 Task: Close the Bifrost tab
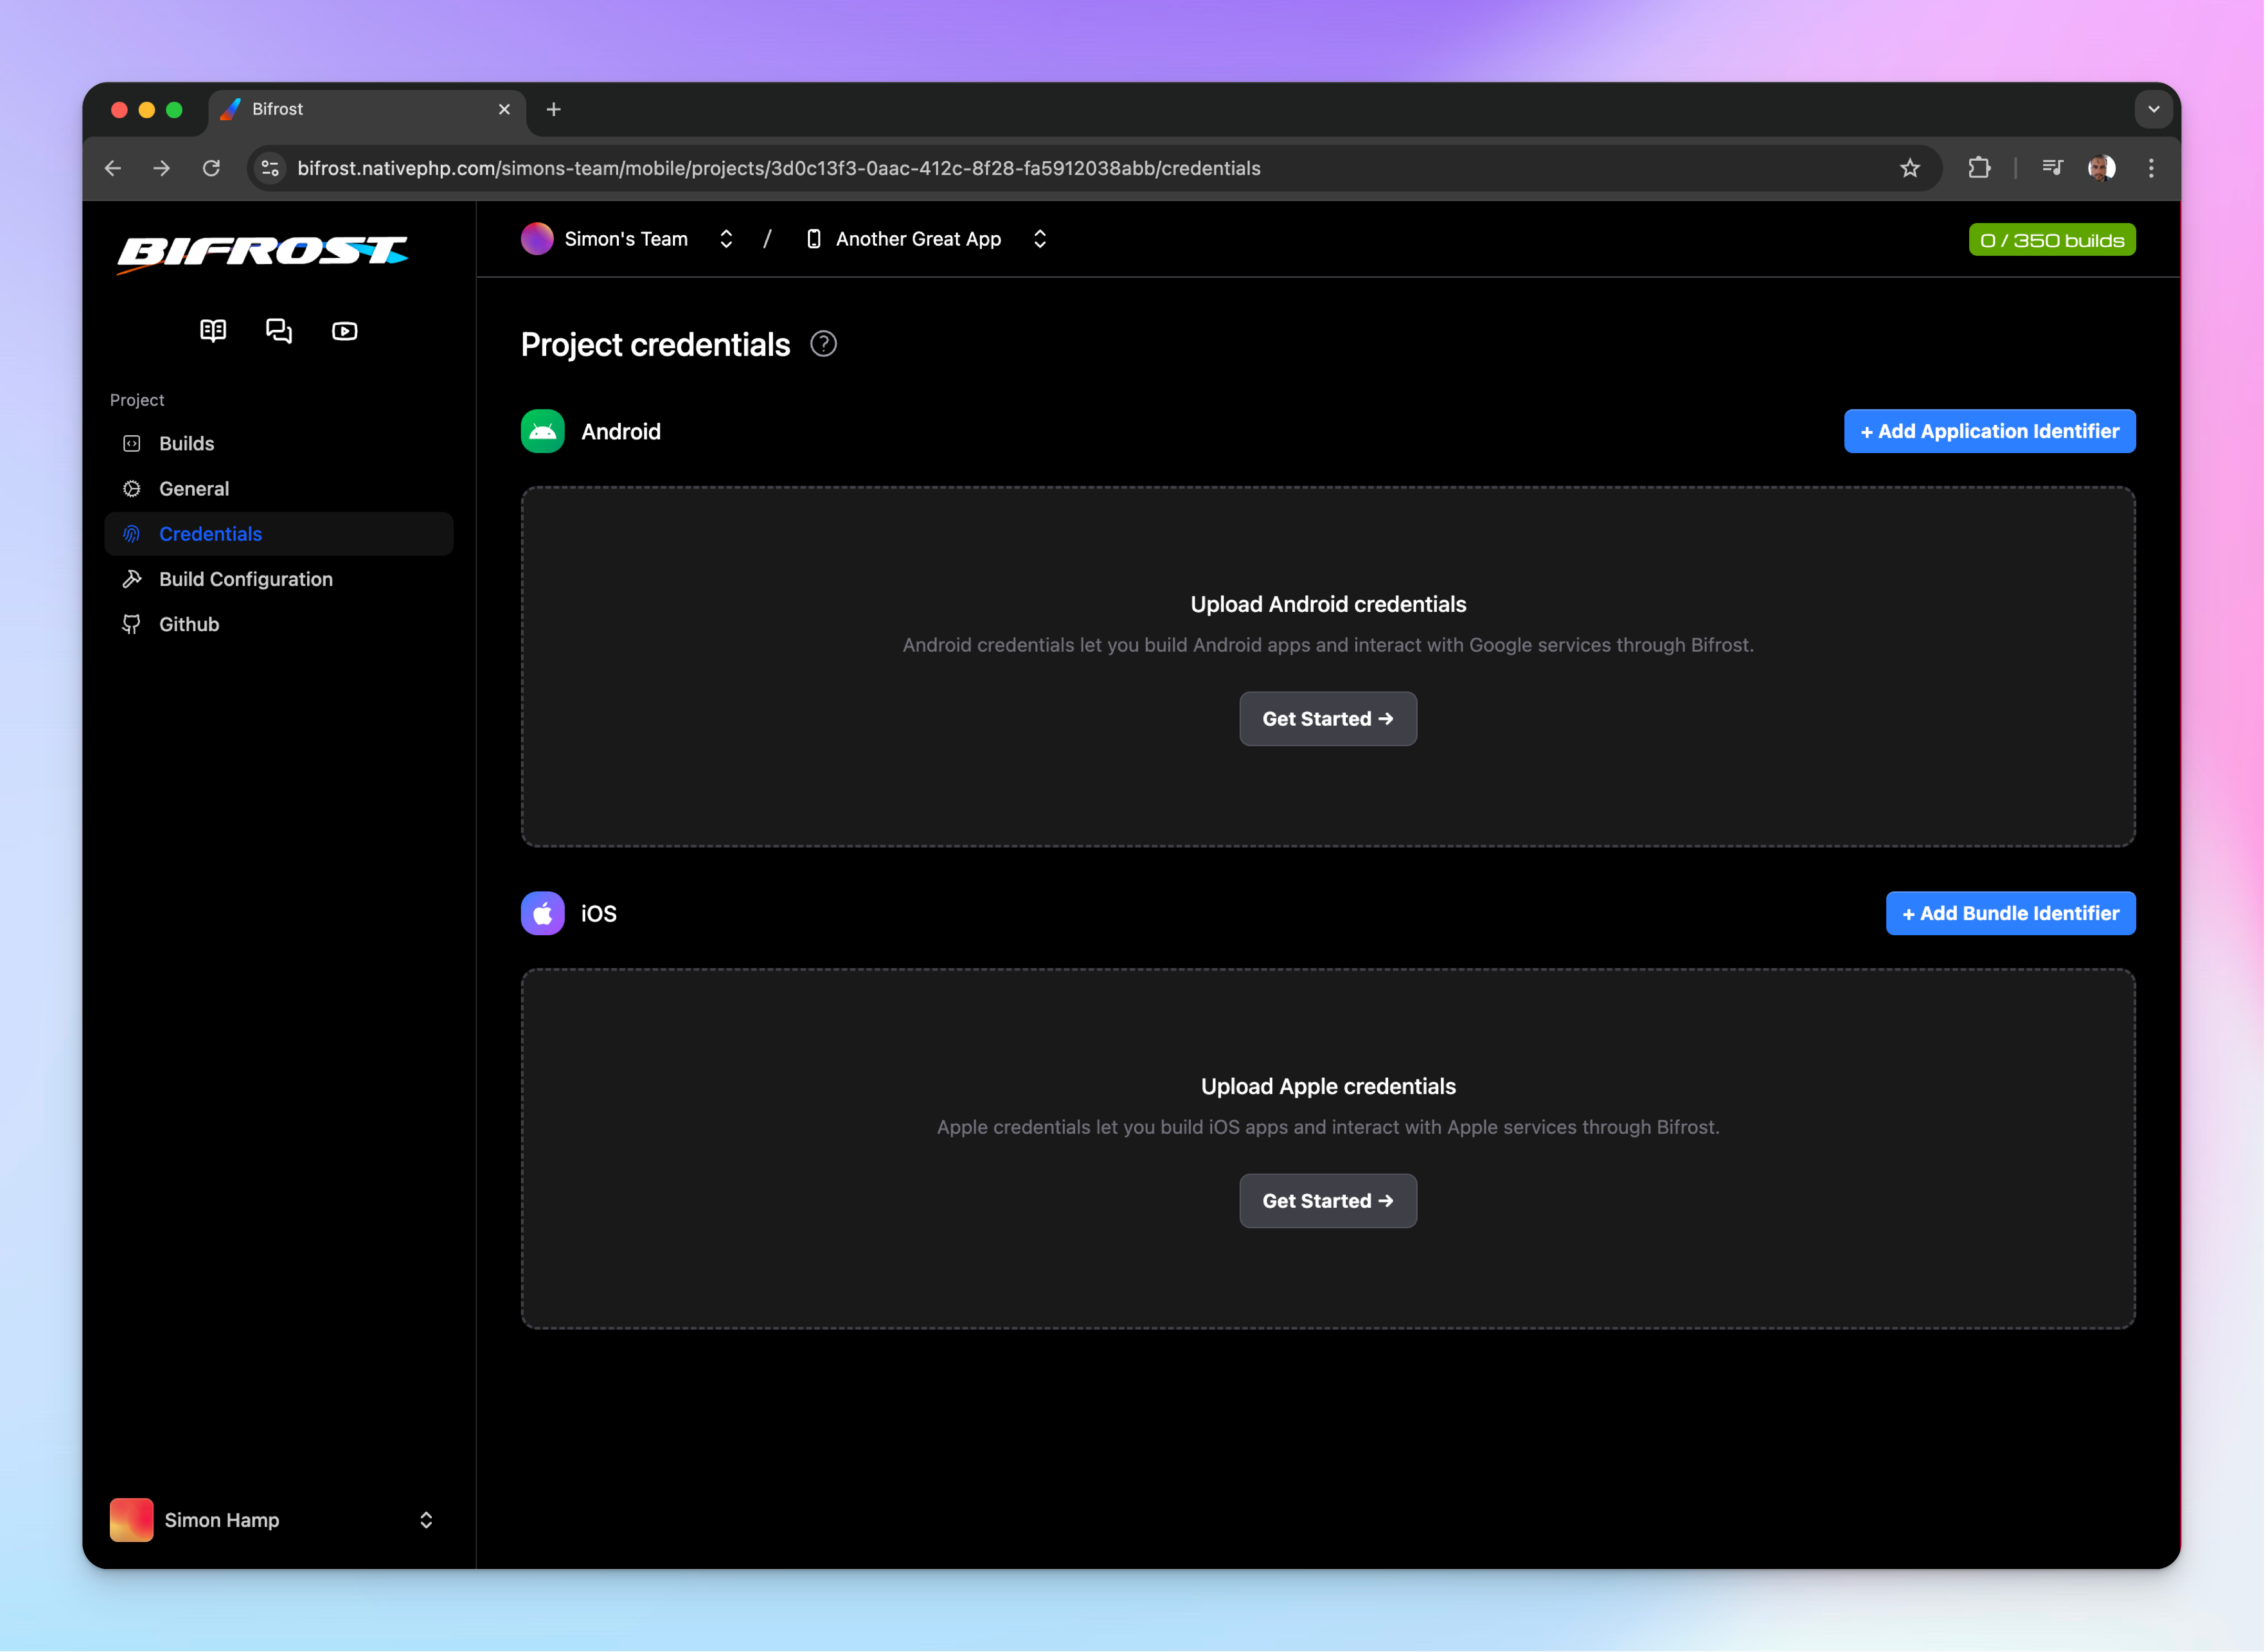tap(504, 109)
